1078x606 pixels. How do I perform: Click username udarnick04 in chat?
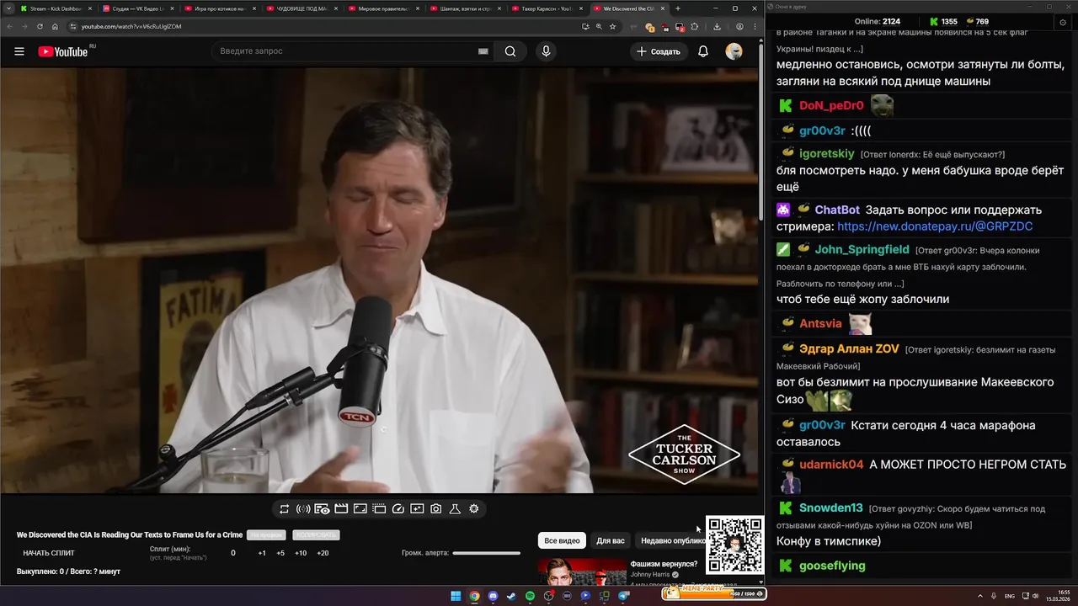pos(831,465)
